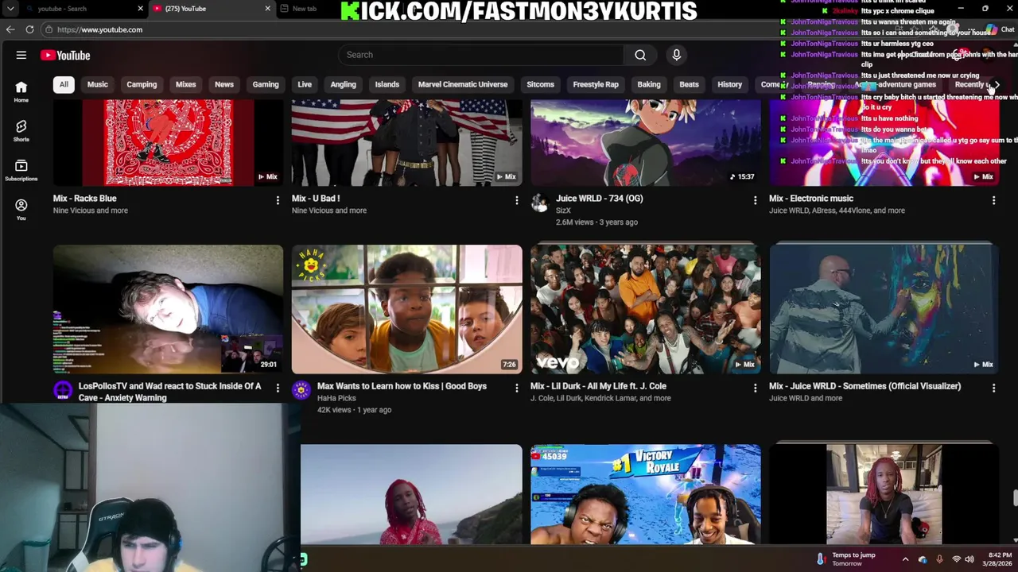Click the SizX channel avatar

540,203
